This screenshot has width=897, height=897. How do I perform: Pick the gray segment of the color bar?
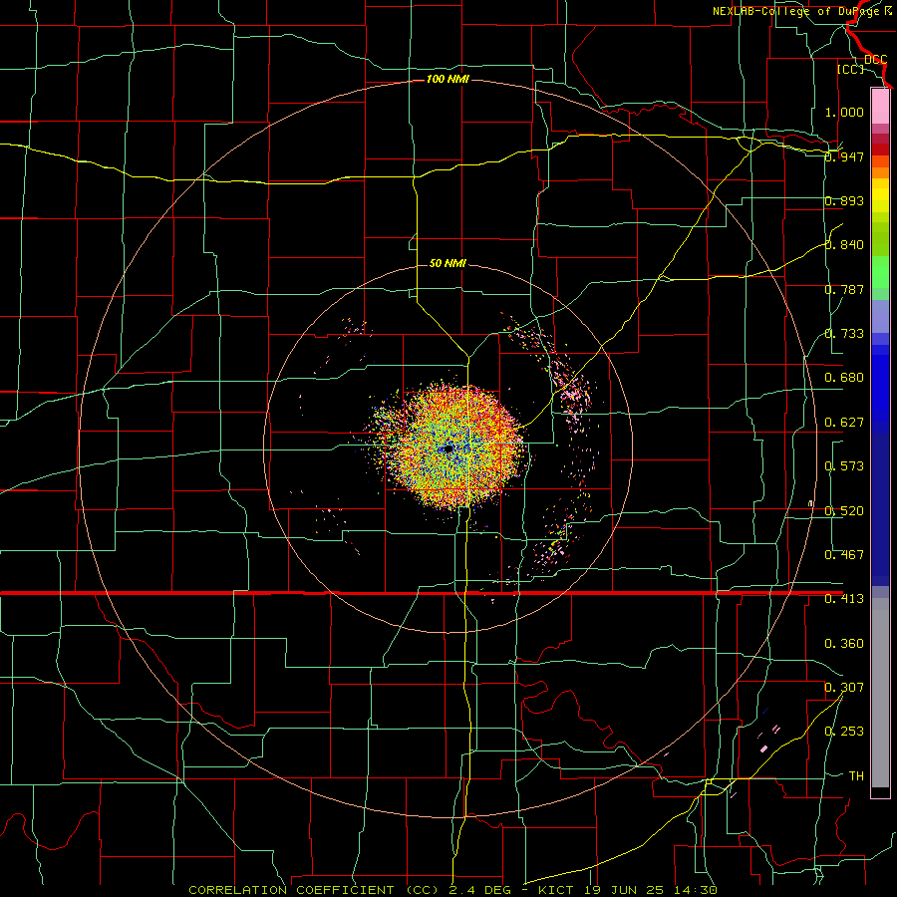point(880,693)
